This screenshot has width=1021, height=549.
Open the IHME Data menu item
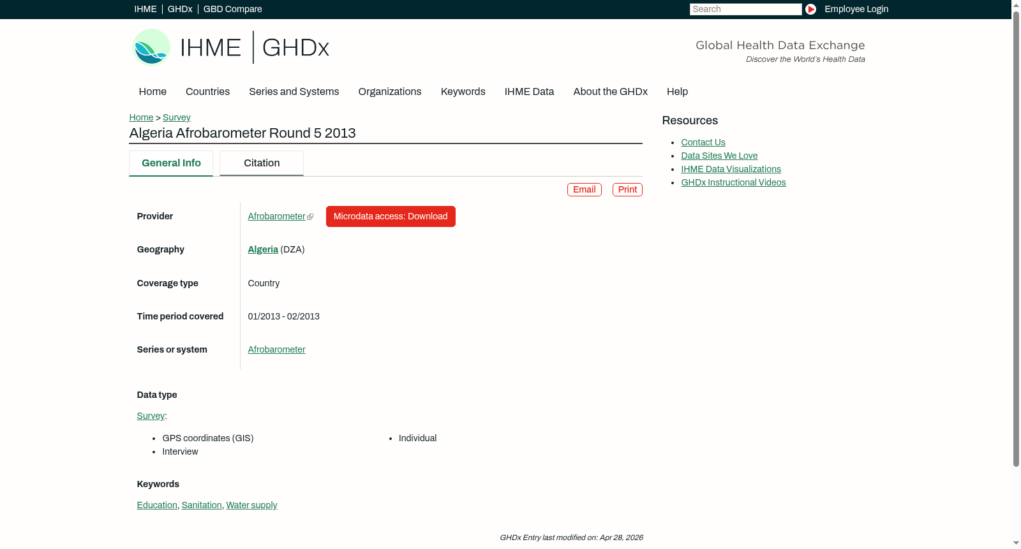(x=529, y=92)
